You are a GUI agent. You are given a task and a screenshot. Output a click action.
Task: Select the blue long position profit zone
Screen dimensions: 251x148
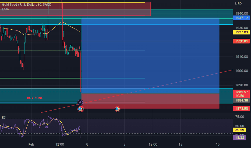(150, 55)
